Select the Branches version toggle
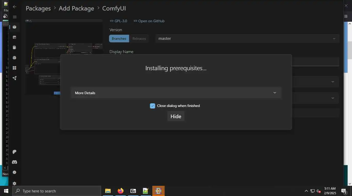The image size is (352, 196). click(119, 39)
